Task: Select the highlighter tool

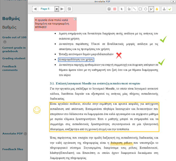Action: click(151, 9)
